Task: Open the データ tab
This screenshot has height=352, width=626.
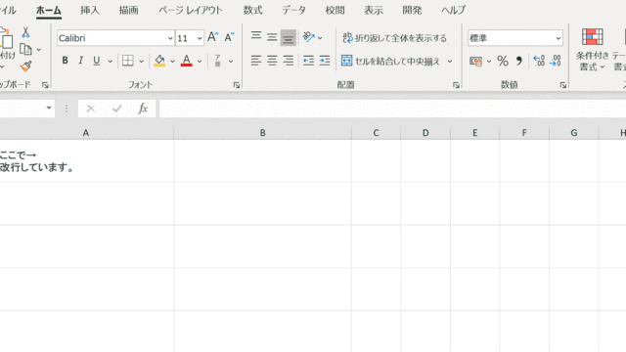Action: click(x=293, y=10)
